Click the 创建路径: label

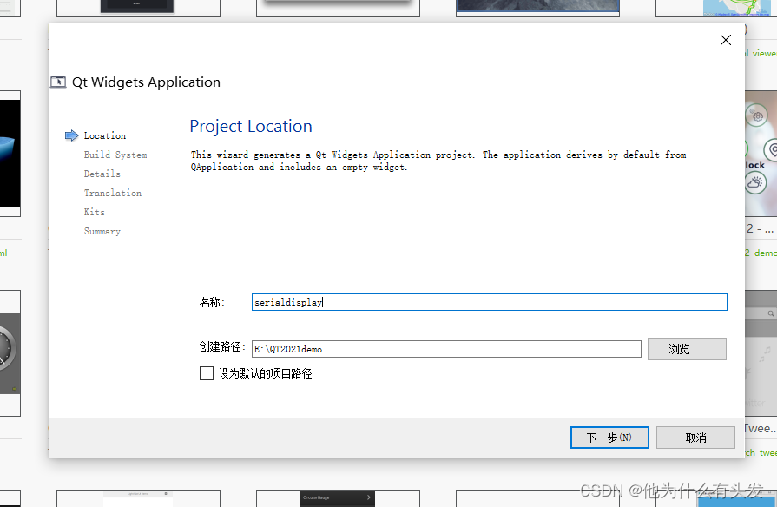tap(222, 347)
